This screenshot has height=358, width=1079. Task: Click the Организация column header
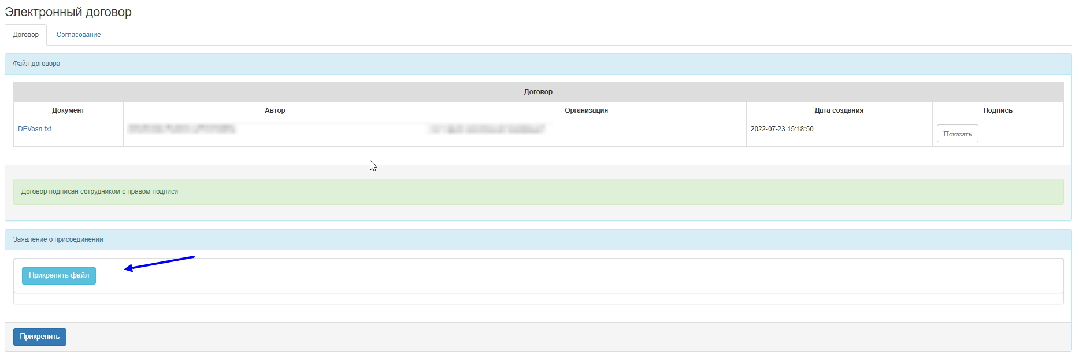tap(586, 110)
